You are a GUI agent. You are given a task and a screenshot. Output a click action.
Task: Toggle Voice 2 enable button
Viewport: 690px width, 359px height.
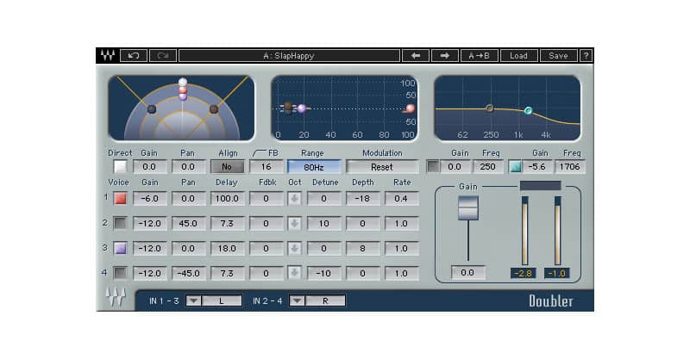click(x=120, y=224)
